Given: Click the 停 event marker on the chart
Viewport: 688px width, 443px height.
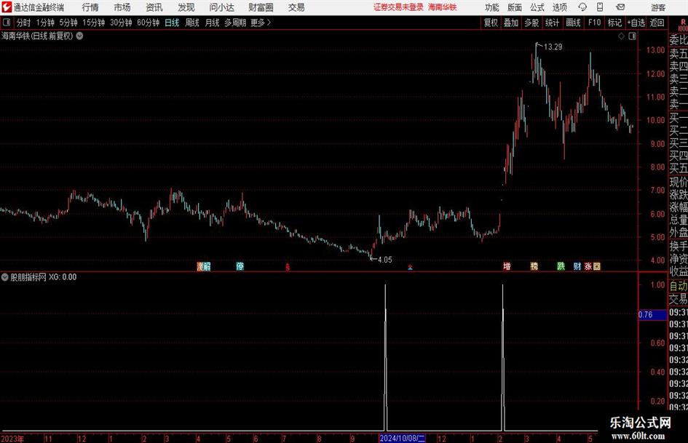Looking at the screenshot, I should (240, 266).
